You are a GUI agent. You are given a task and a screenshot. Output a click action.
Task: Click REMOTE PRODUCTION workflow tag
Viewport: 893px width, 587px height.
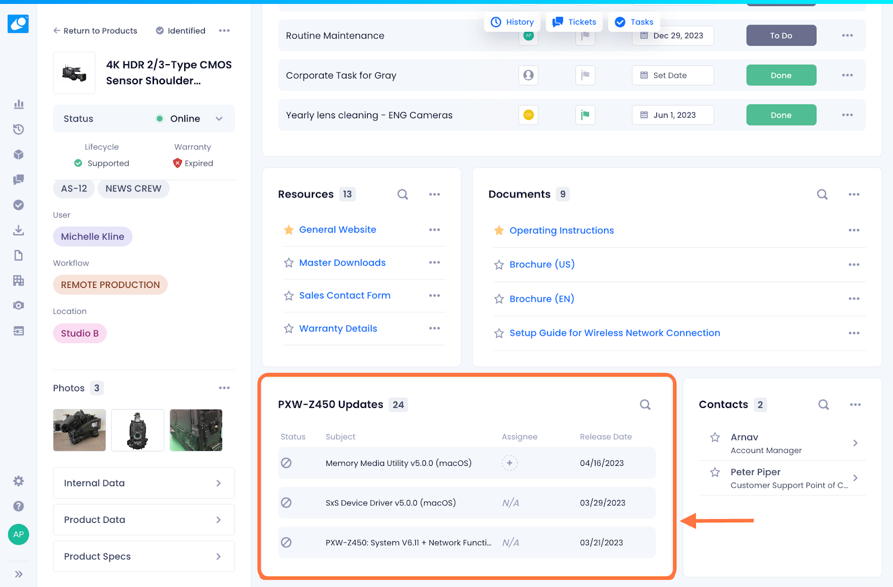[x=111, y=285]
